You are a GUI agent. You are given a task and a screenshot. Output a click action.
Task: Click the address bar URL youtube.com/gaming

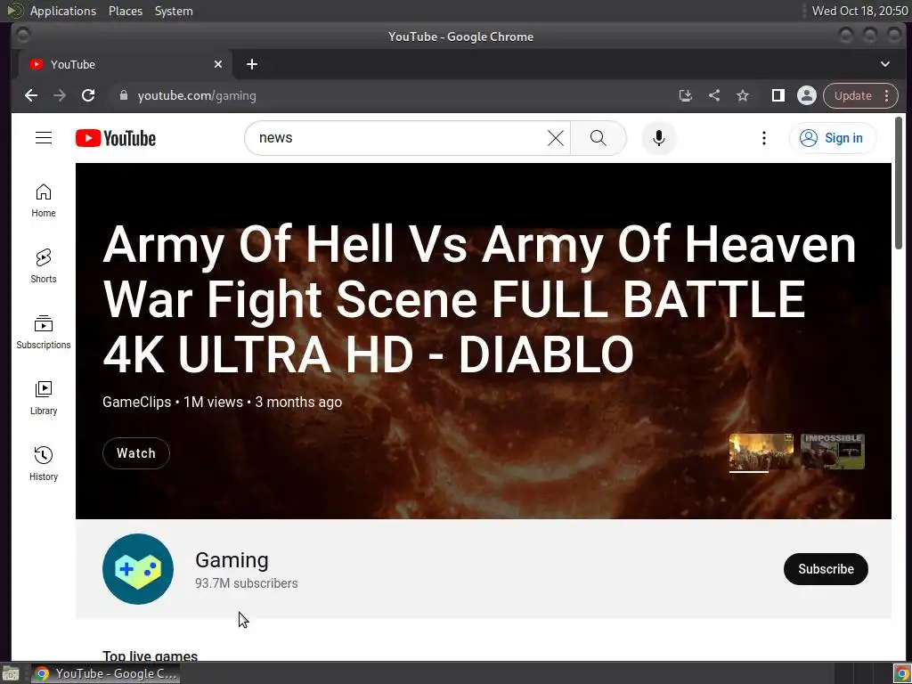click(x=197, y=95)
